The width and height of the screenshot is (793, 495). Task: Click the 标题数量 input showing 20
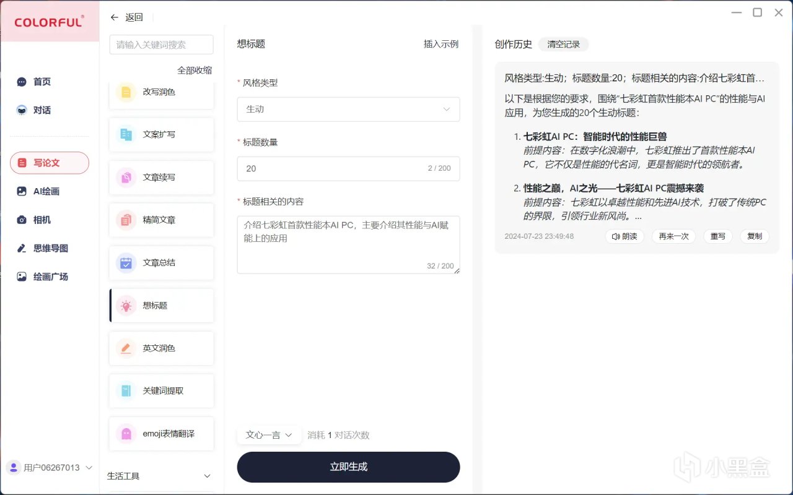348,168
